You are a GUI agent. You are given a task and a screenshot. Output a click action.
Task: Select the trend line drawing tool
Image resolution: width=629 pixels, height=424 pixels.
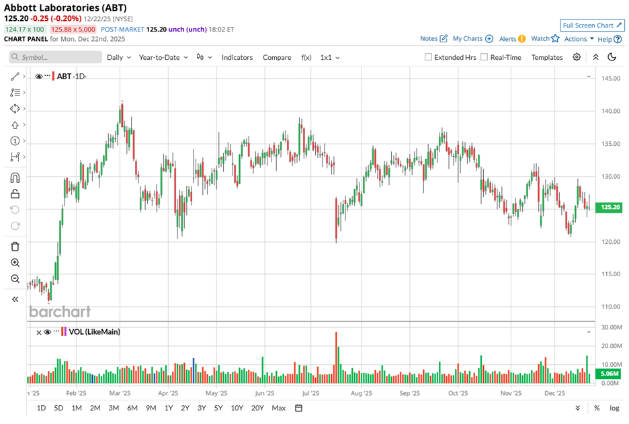[15, 76]
